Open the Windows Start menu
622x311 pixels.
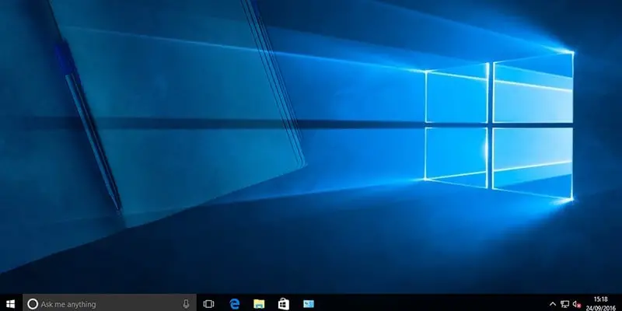(x=11, y=304)
